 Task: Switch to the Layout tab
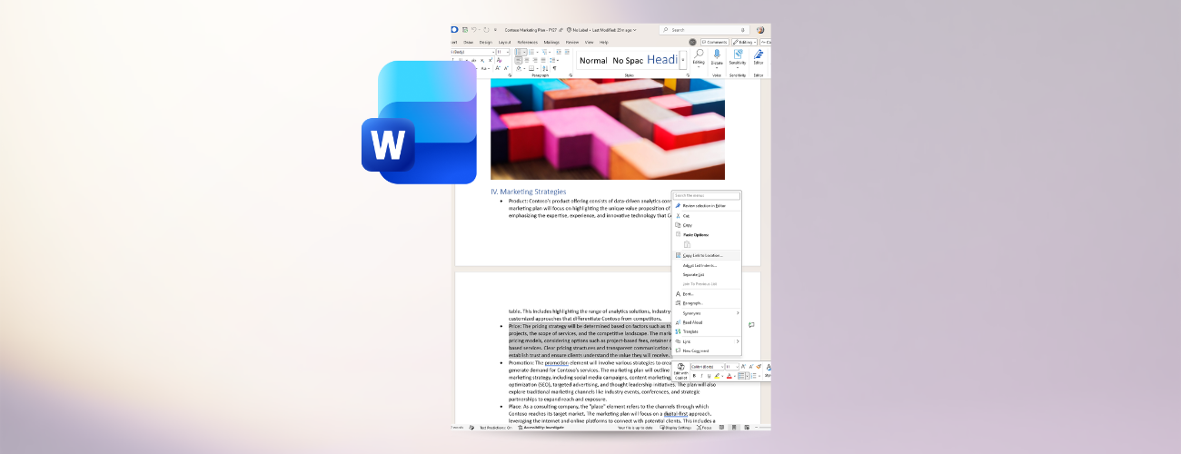pyautogui.click(x=504, y=42)
